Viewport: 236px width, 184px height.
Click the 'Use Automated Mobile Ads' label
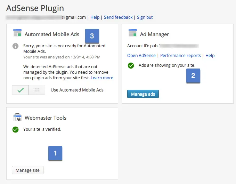(x=77, y=90)
